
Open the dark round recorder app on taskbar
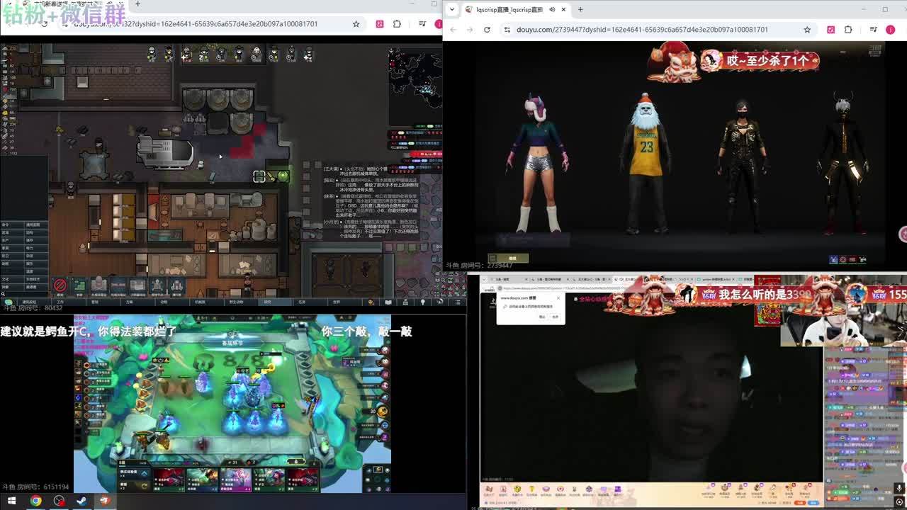click(x=59, y=501)
